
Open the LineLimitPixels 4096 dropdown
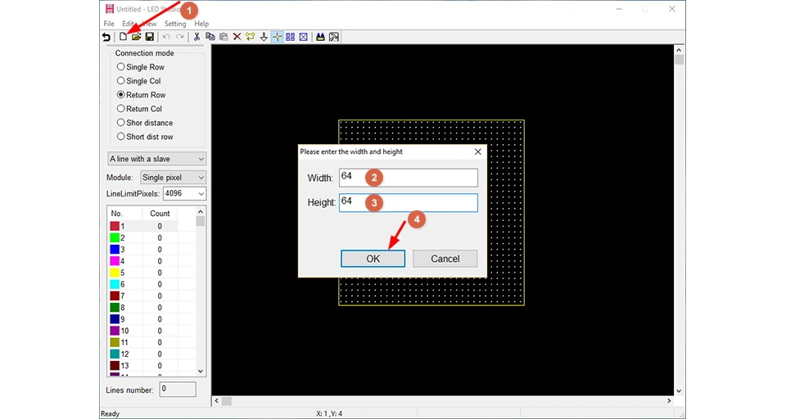(184, 193)
